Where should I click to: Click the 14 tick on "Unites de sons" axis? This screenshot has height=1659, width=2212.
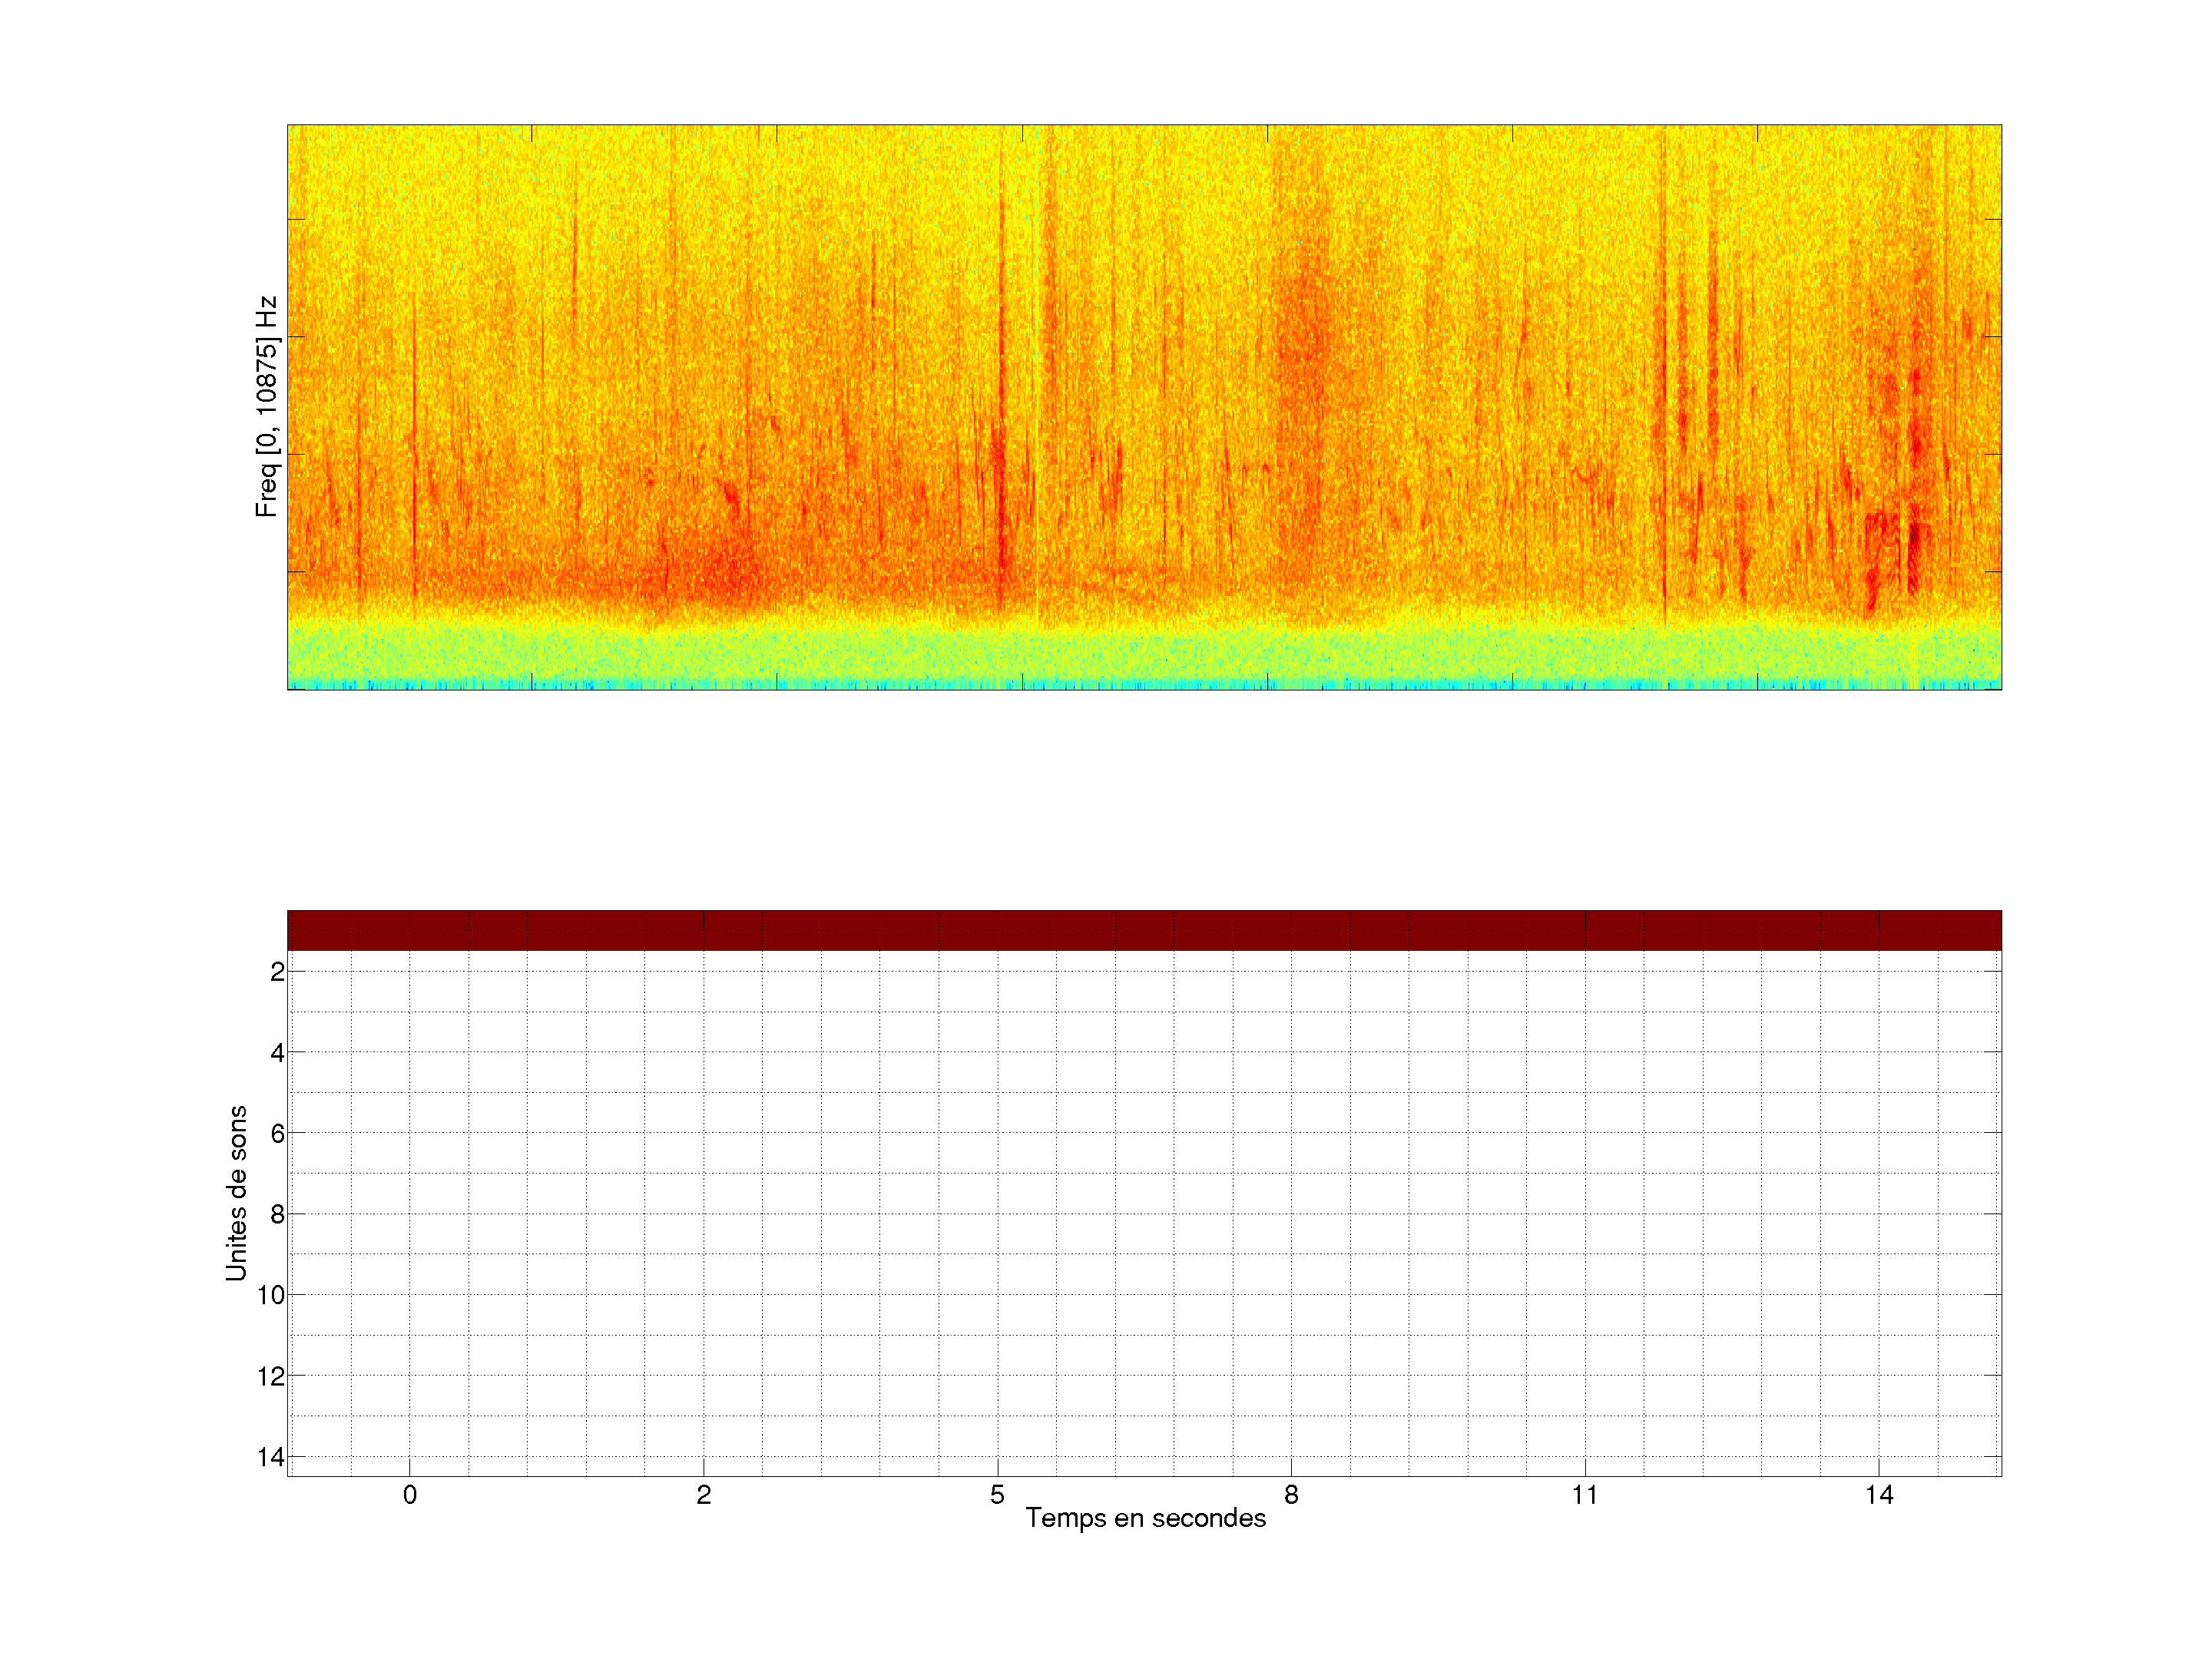[x=271, y=1457]
